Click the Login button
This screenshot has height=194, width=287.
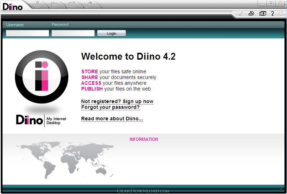111,33
